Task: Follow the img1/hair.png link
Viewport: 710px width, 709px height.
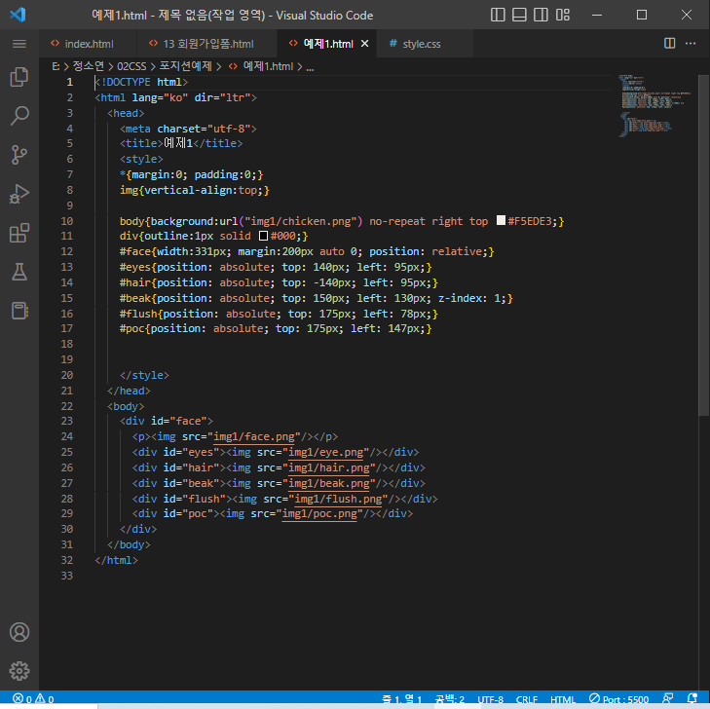Action: (329, 467)
